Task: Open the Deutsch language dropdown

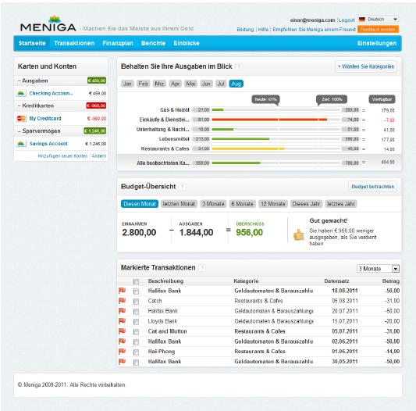Action: click(x=378, y=20)
